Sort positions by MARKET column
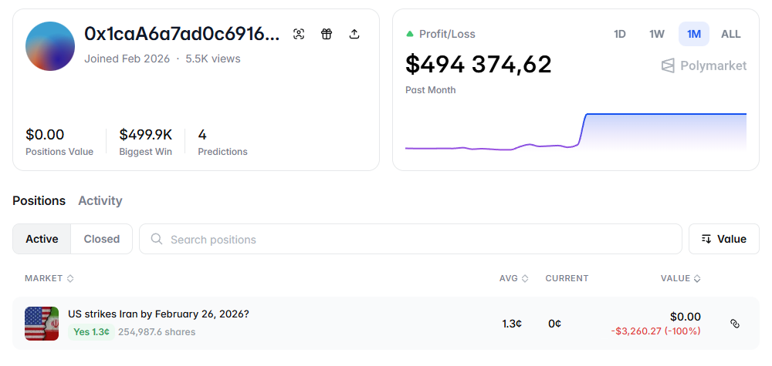Image resolution: width=772 pixels, height=366 pixels. [49, 278]
